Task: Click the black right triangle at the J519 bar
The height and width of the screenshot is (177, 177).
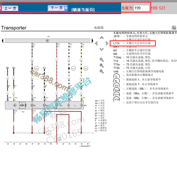Action: [92, 41]
